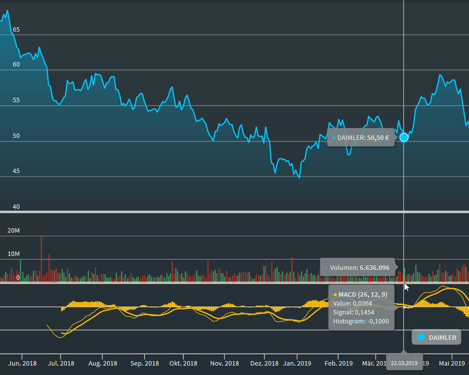Click the 65 label on the price axis
The height and width of the screenshot is (375, 469).
pyautogui.click(x=16, y=30)
